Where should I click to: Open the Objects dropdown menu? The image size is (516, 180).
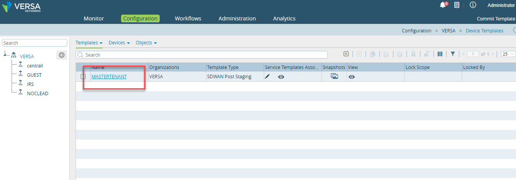point(146,43)
